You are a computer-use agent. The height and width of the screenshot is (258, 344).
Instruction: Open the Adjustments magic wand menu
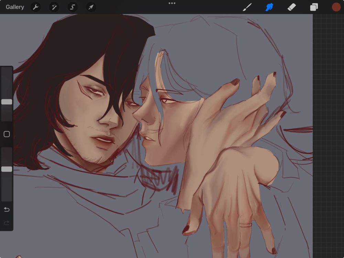pos(54,7)
